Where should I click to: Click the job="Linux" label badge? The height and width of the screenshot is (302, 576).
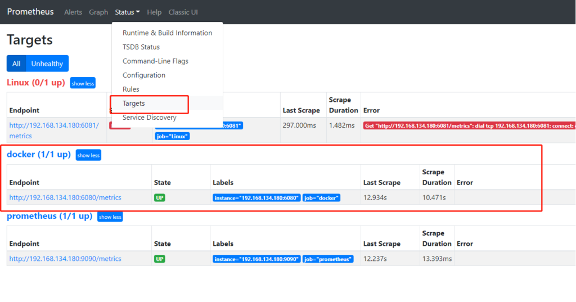pyautogui.click(x=172, y=136)
